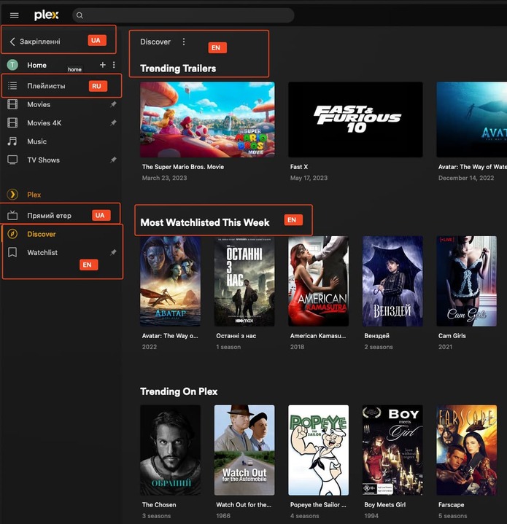Select Home in the sidebar
This screenshot has width=507, height=524.
coord(36,65)
